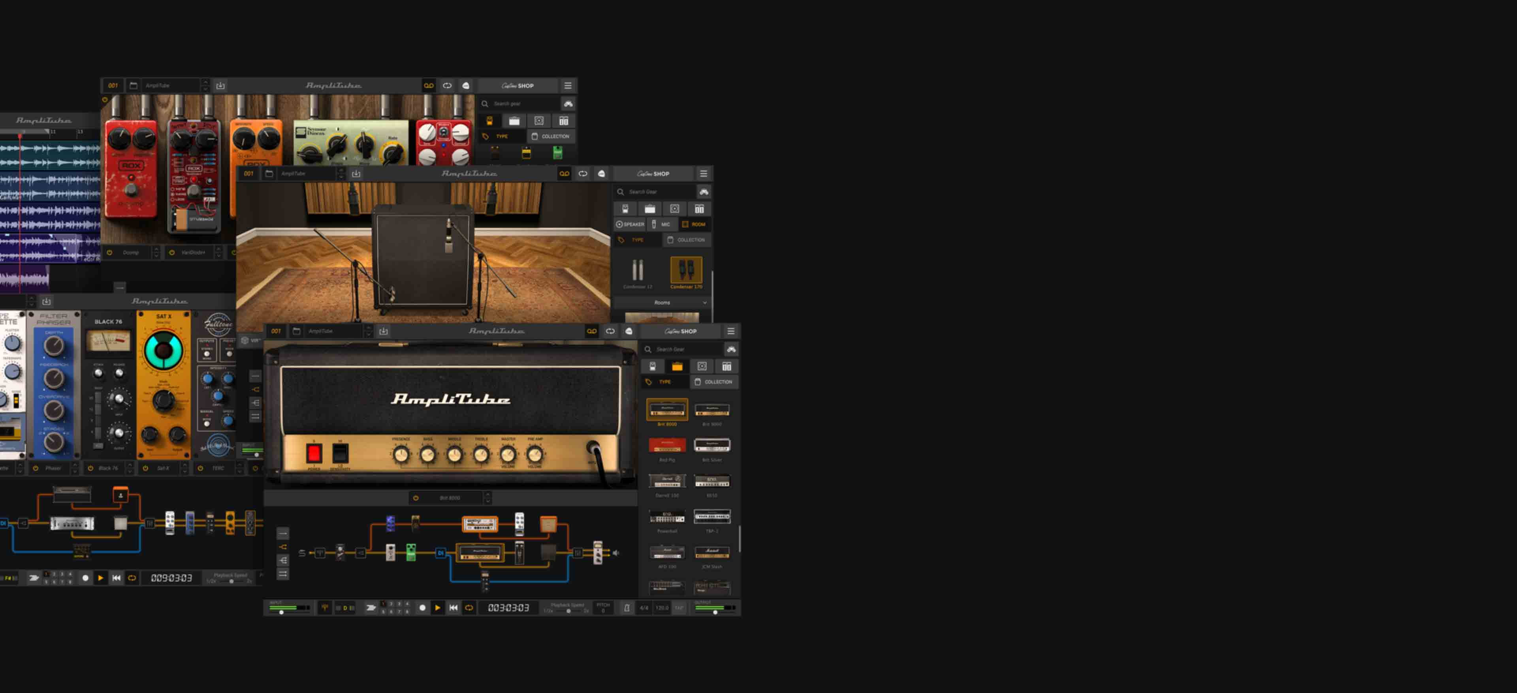Image resolution: width=1517 pixels, height=693 pixels.
Task: Toggle the metronome icon in the bottom bar
Action: point(627,608)
